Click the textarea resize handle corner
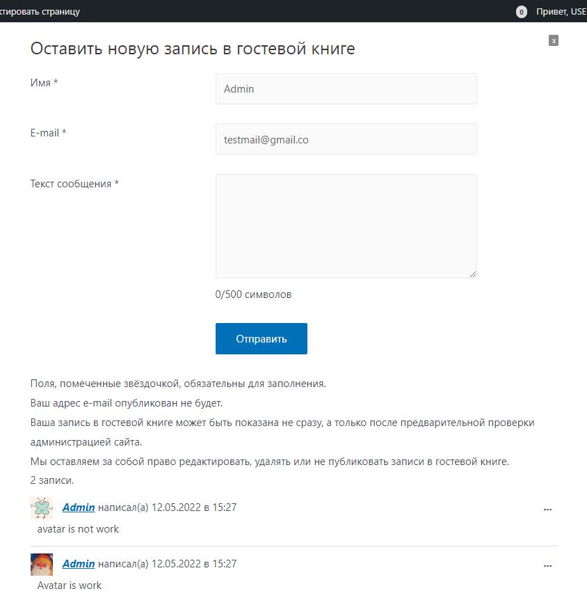The width and height of the screenshot is (587, 598). point(473,274)
